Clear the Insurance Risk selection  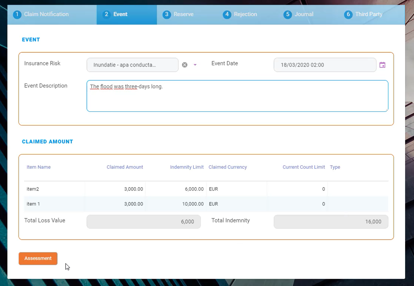click(185, 65)
